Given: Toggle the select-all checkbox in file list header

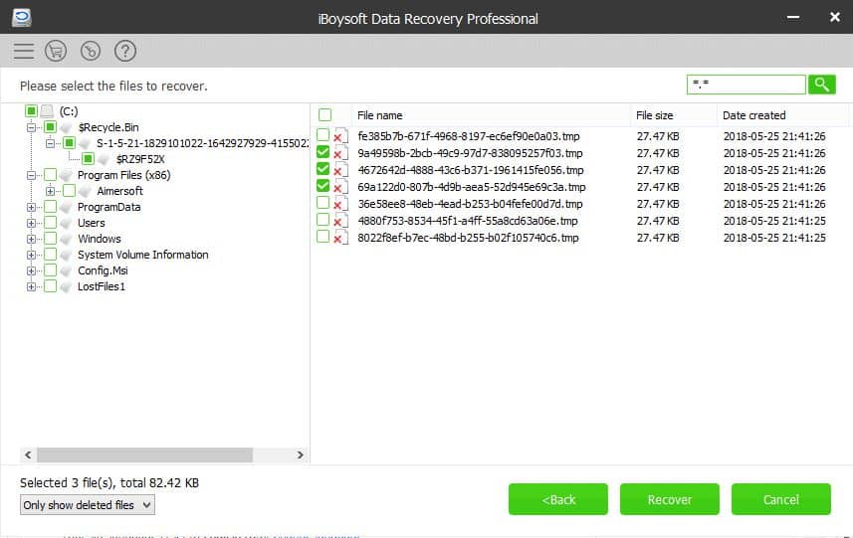Looking at the screenshot, I should 324,114.
